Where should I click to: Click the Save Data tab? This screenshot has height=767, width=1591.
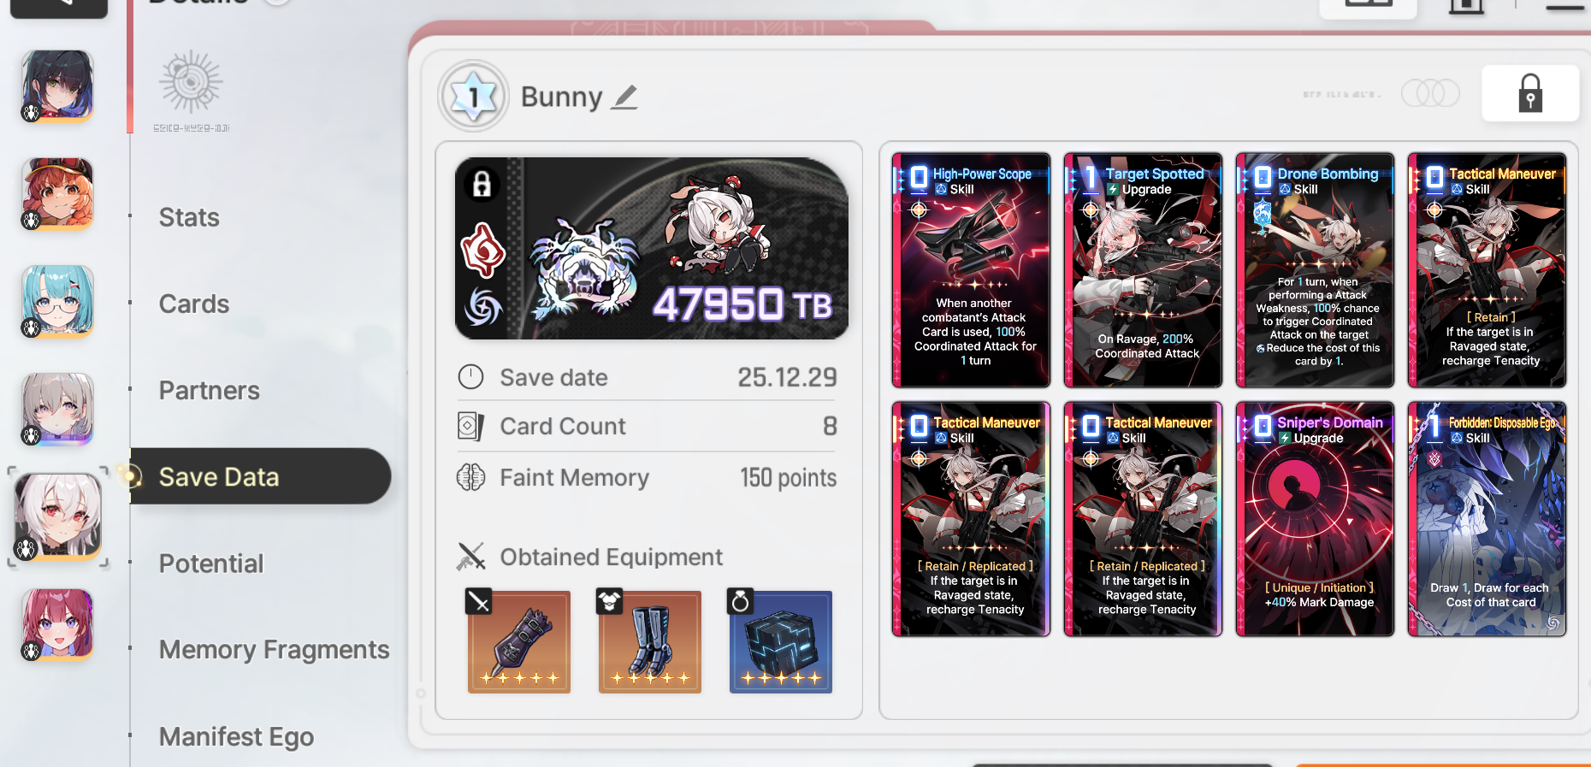pos(260,476)
